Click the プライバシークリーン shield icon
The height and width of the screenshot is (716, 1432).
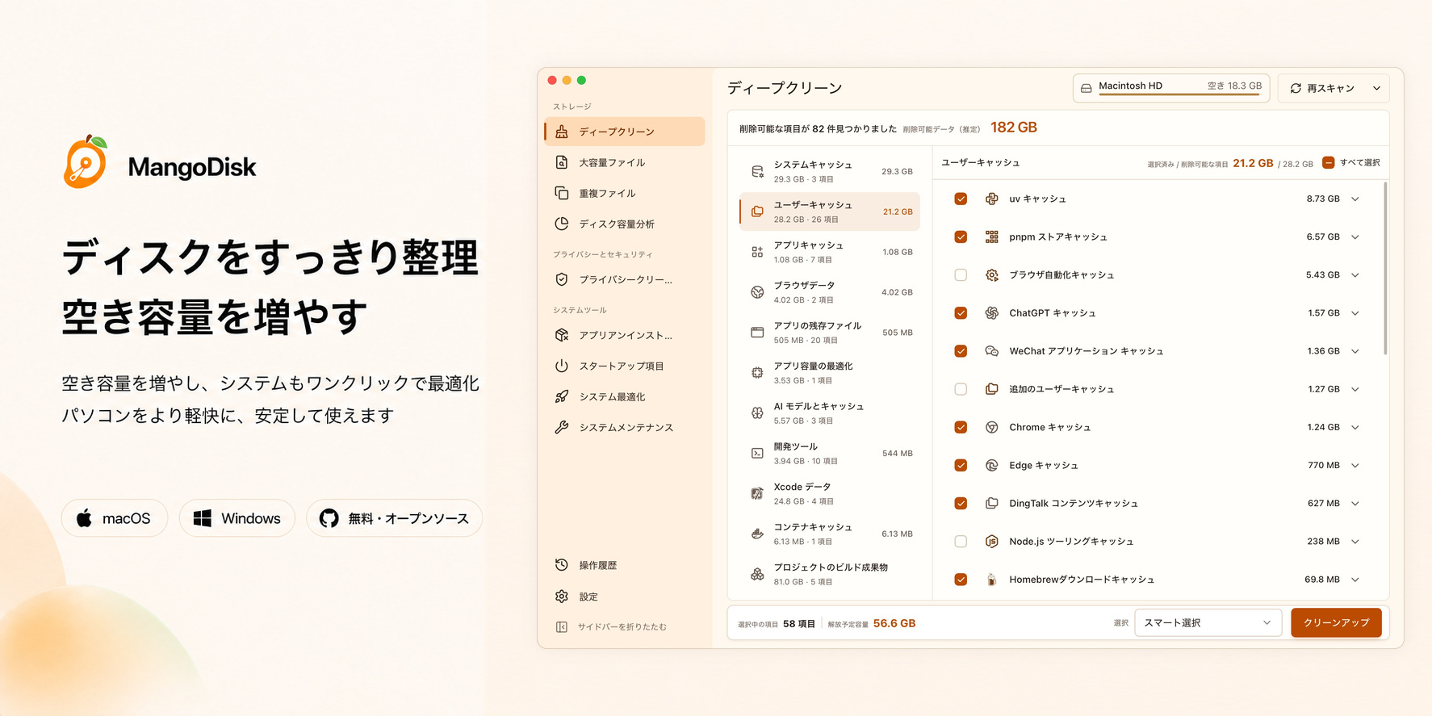coord(562,279)
